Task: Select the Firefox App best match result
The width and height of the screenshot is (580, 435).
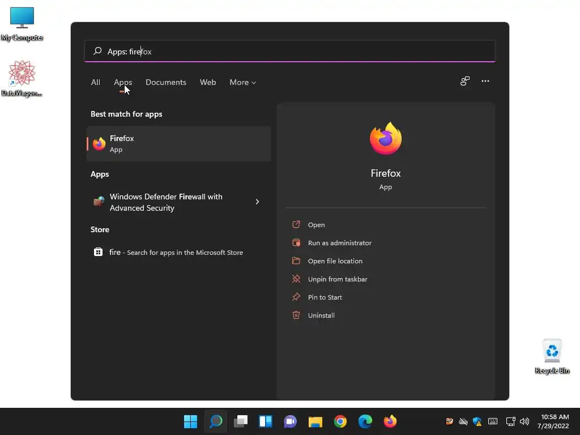Action: coord(178,143)
